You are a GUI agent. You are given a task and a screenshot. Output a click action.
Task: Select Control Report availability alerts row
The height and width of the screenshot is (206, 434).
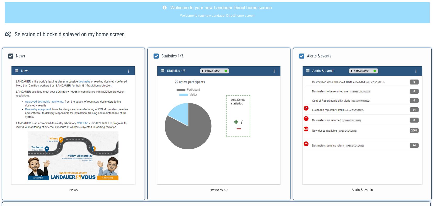pos(362,101)
